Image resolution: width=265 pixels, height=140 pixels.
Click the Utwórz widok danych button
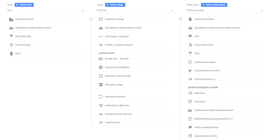pos(214,5)
